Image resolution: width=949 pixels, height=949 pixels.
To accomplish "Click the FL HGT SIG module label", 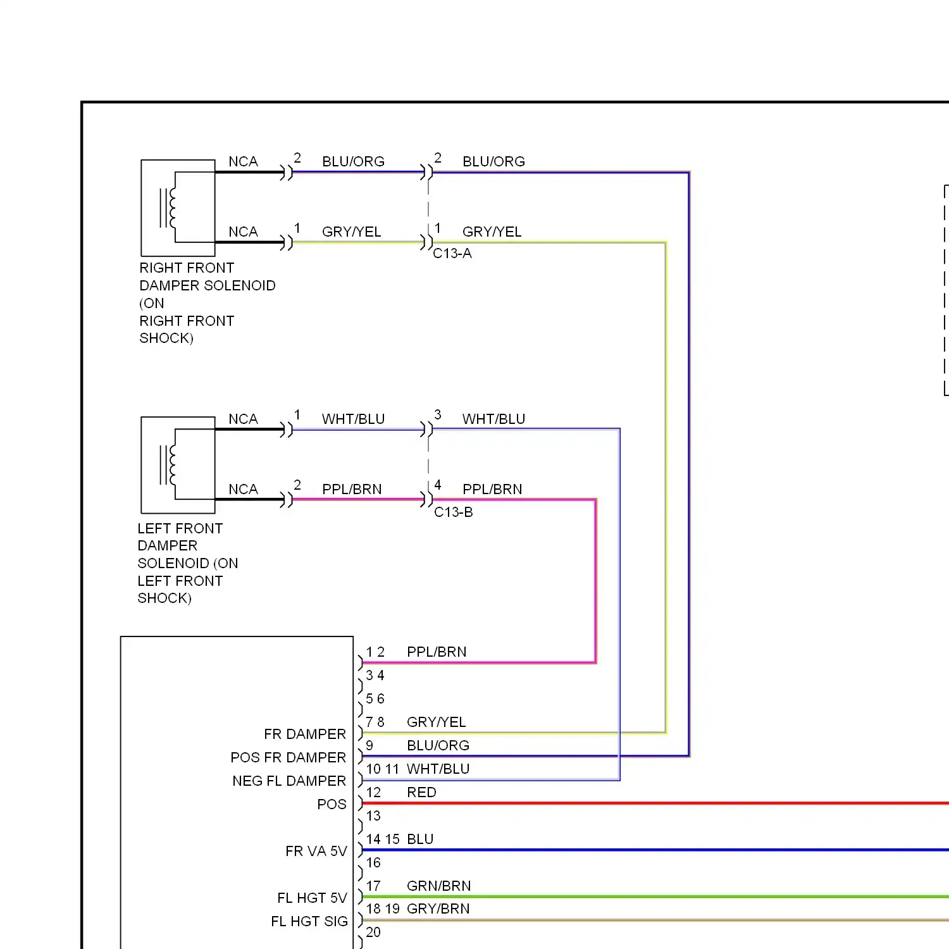I will tap(309, 921).
